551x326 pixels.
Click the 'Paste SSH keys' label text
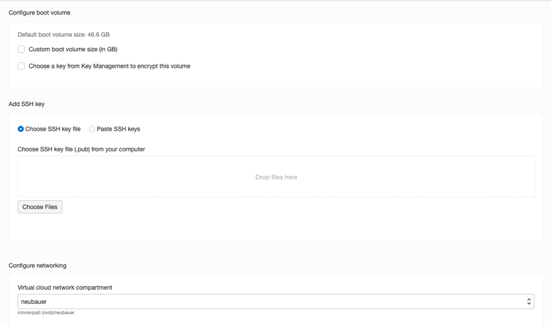tap(119, 129)
